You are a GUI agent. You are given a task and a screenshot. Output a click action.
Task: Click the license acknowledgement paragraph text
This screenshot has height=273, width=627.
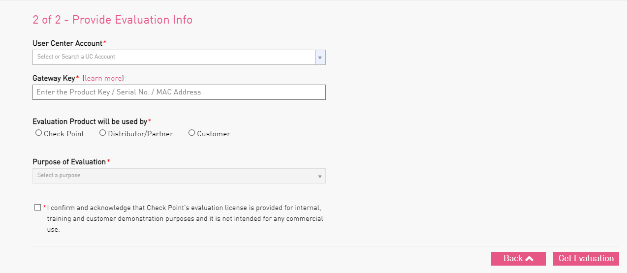click(x=185, y=218)
